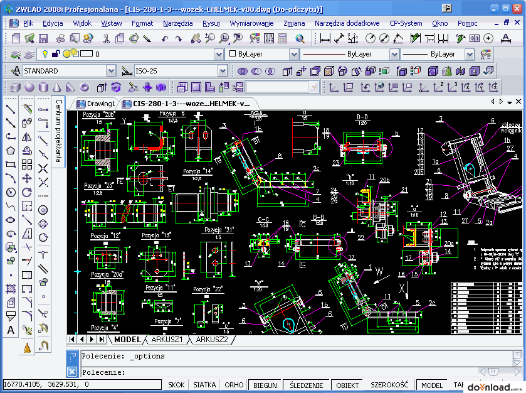Click the New drawing icon
This screenshot has height=393, width=526.
pos(16,38)
